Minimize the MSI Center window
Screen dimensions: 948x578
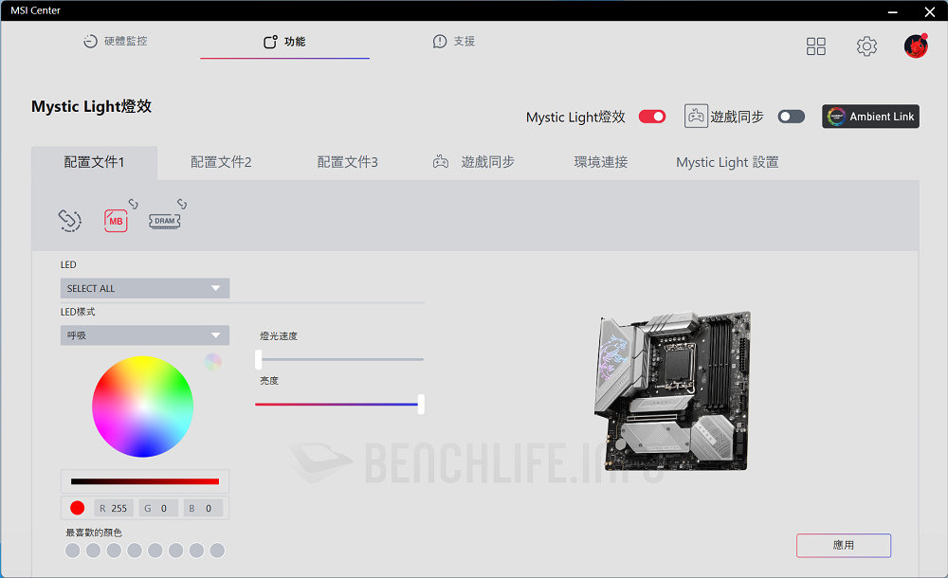coord(892,11)
